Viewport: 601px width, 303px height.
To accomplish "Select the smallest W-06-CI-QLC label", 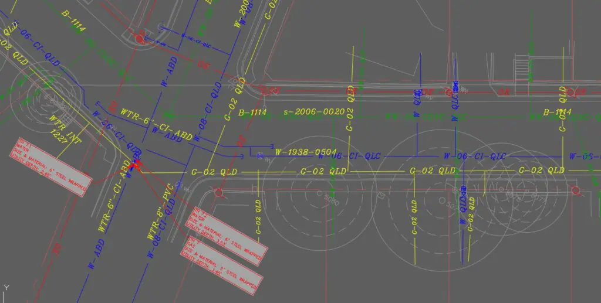I will click(196, 40).
